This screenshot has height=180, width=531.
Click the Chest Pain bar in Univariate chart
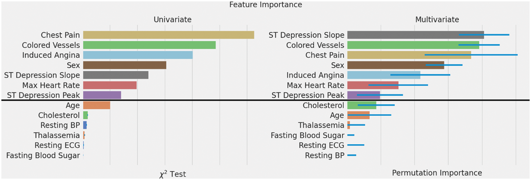[169, 35]
